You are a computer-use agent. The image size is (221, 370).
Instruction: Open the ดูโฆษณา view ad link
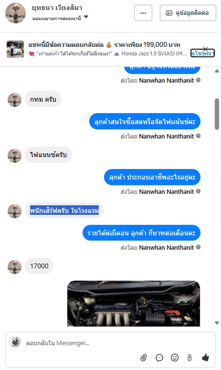coord(202,53)
